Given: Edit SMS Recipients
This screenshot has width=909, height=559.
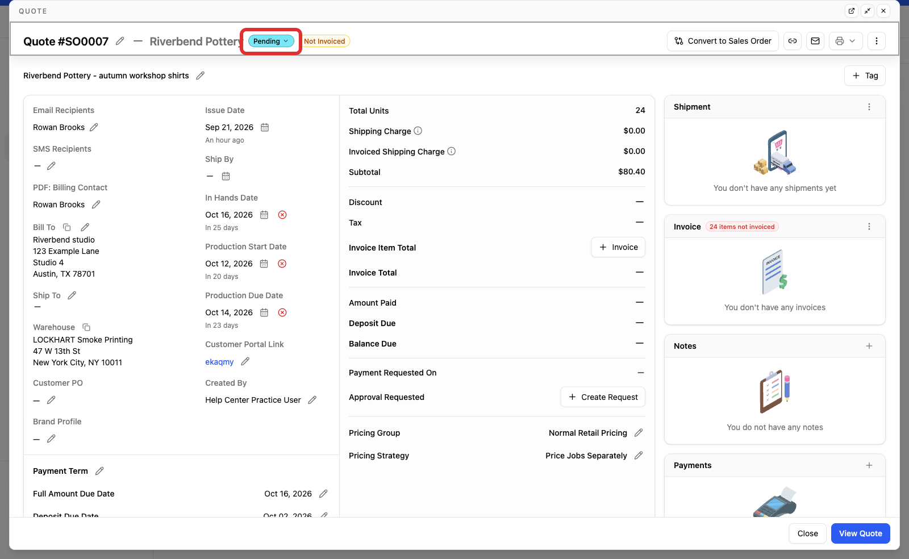Looking at the screenshot, I should (51, 166).
